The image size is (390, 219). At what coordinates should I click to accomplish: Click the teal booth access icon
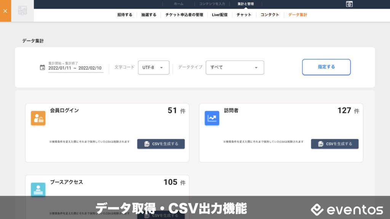pos(38,189)
